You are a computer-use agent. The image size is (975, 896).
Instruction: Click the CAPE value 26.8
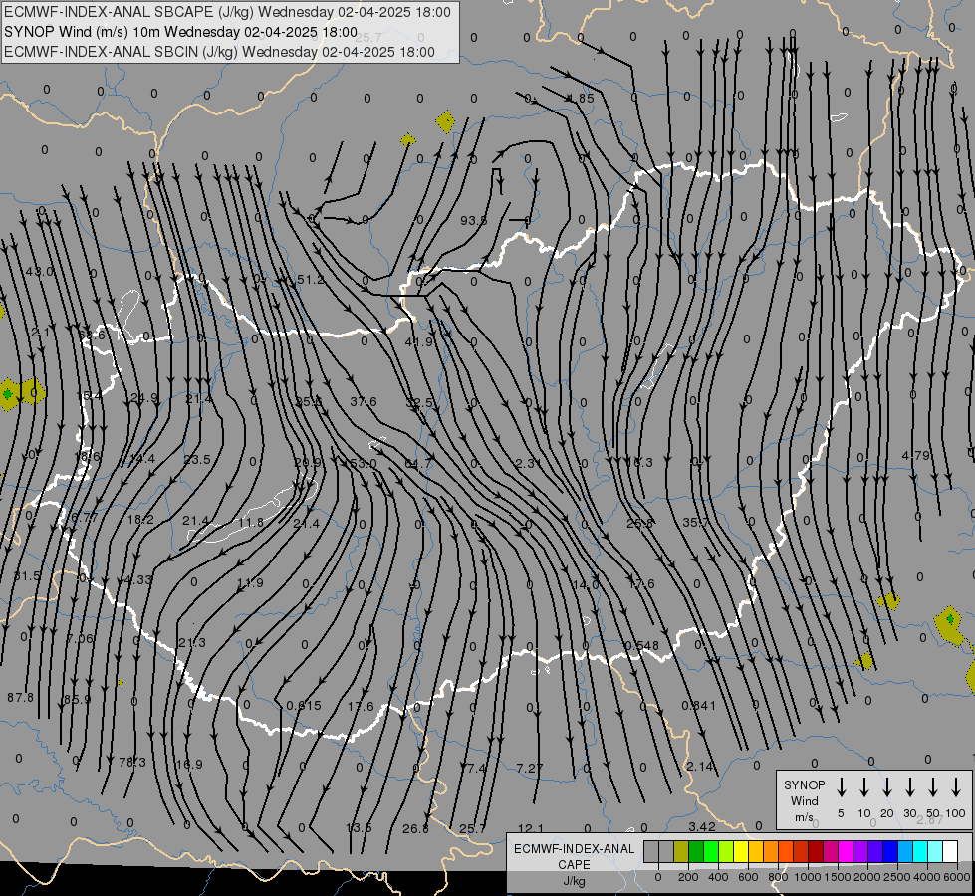415,829
